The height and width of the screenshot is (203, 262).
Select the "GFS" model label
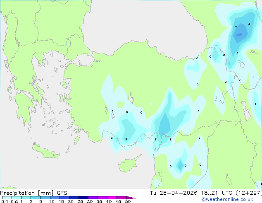pos(62,193)
